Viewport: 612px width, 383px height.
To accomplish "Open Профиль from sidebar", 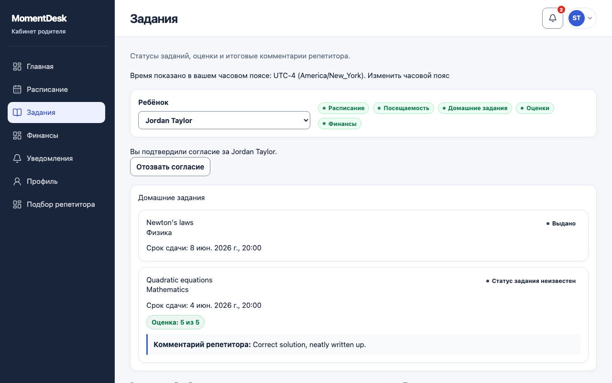I will coord(56,181).
